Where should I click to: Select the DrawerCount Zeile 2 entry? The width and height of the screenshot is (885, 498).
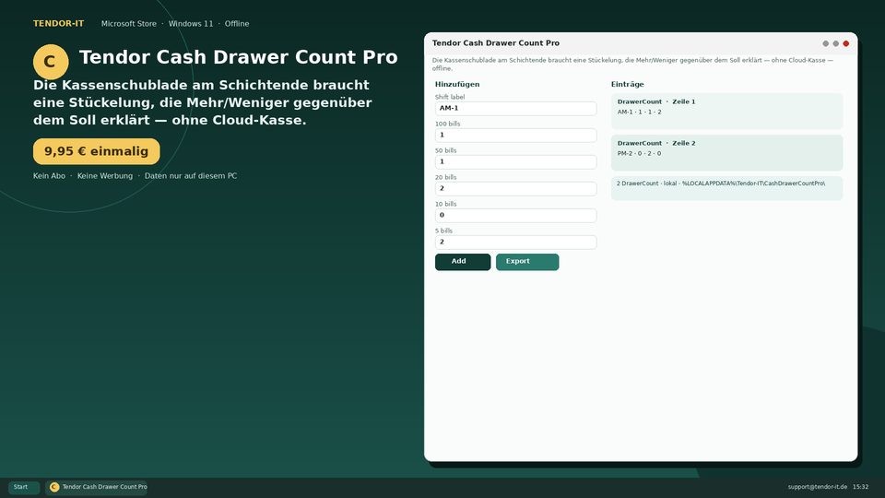click(727, 152)
